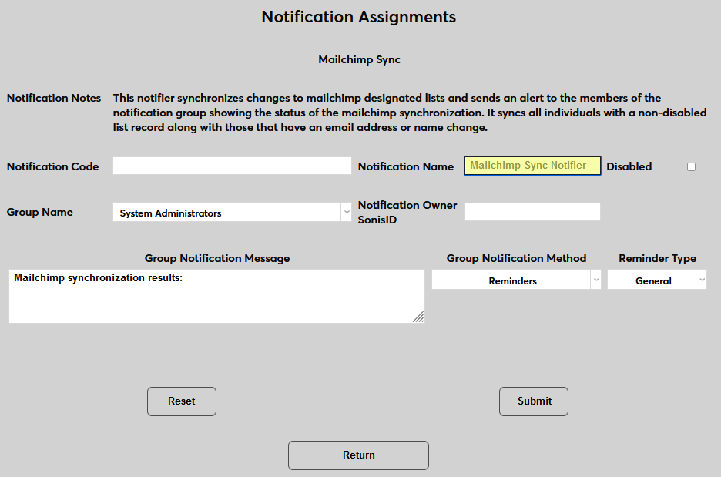Click the Notification Notes description text
Image resolution: width=721 pixels, height=477 pixels.
tap(408, 113)
